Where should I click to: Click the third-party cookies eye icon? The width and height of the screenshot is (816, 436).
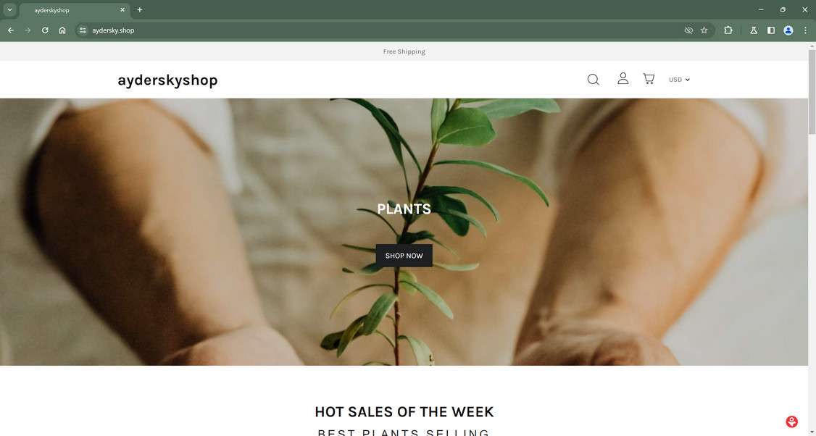click(x=688, y=30)
